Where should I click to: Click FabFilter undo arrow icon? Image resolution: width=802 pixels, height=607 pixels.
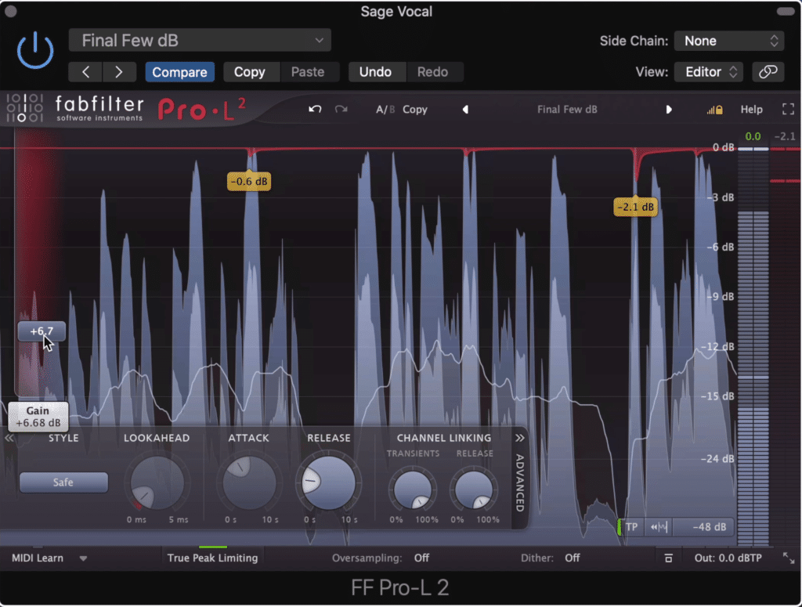pos(315,110)
